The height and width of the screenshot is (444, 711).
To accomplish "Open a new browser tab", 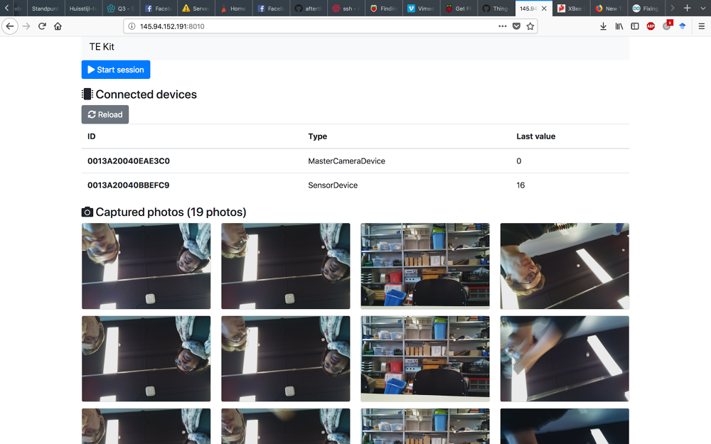I will (x=687, y=8).
